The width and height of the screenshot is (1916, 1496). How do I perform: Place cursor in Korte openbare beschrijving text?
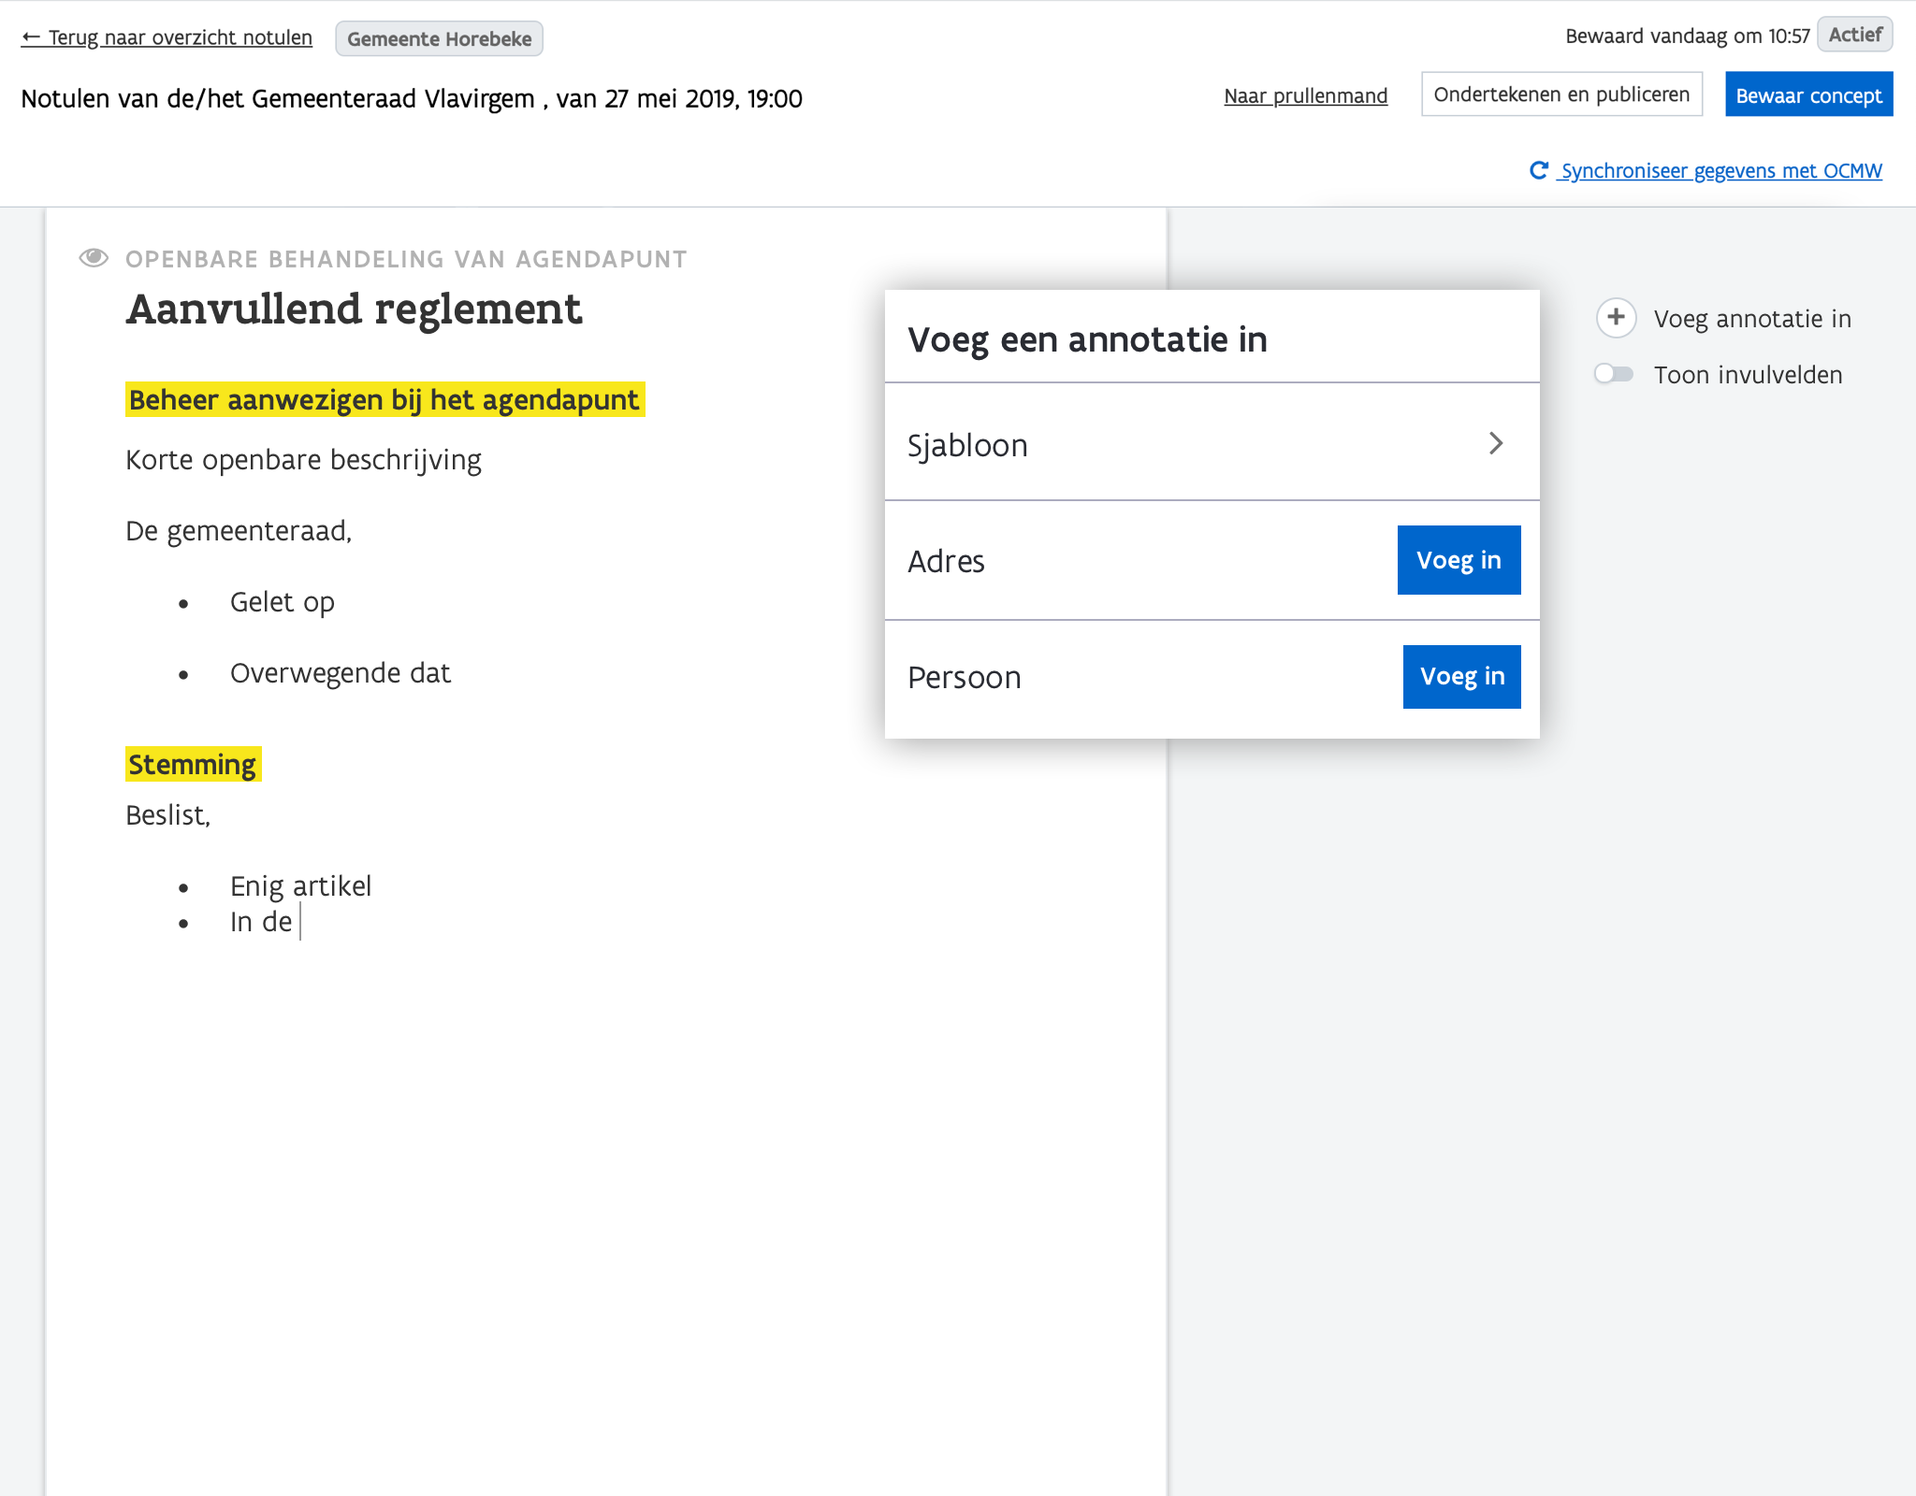coord(303,460)
